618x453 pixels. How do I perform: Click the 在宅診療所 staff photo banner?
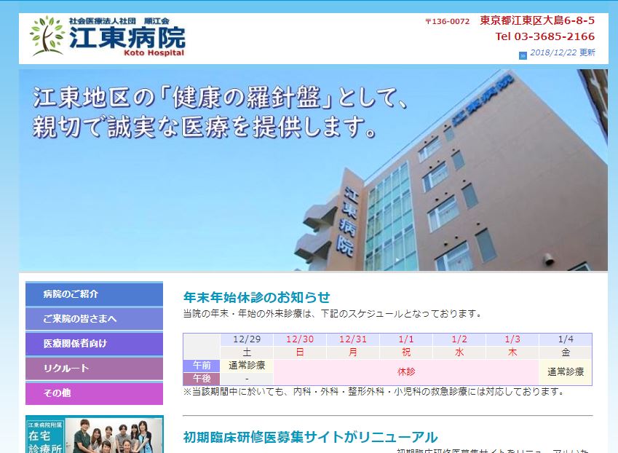coord(94,435)
